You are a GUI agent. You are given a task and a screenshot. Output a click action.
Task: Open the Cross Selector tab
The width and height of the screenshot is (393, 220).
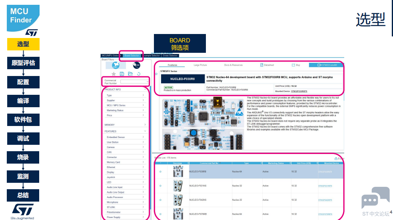[170, 56]
